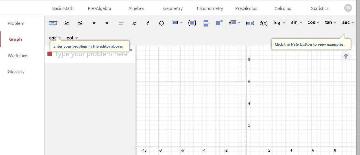360x155 pixels.
Task: Click the 'Type your problem here' field
Action: pos(91,54)
